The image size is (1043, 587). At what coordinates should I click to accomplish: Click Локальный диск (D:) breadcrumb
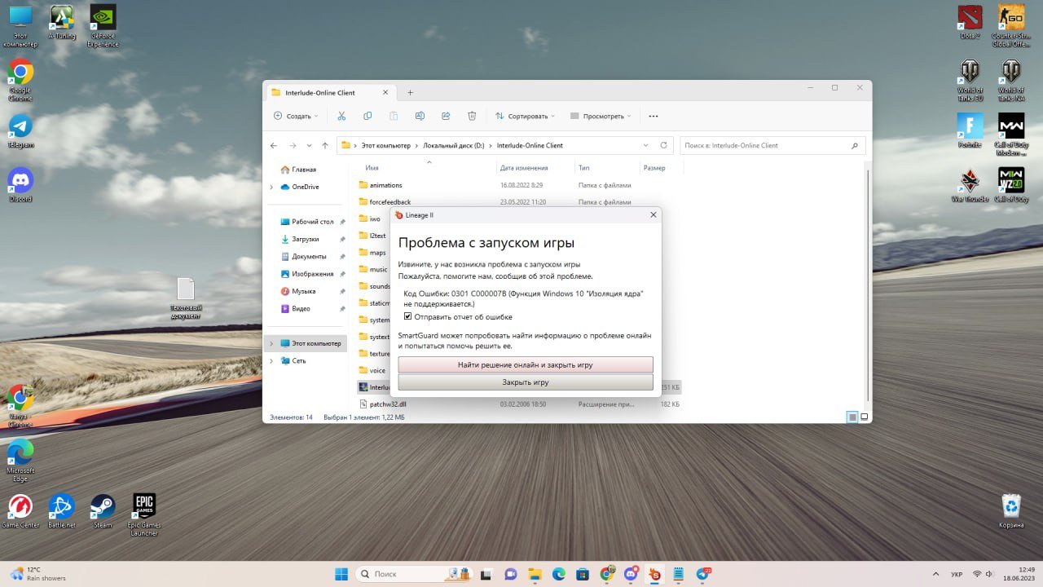pyautogui.click(x=453, y=145)
